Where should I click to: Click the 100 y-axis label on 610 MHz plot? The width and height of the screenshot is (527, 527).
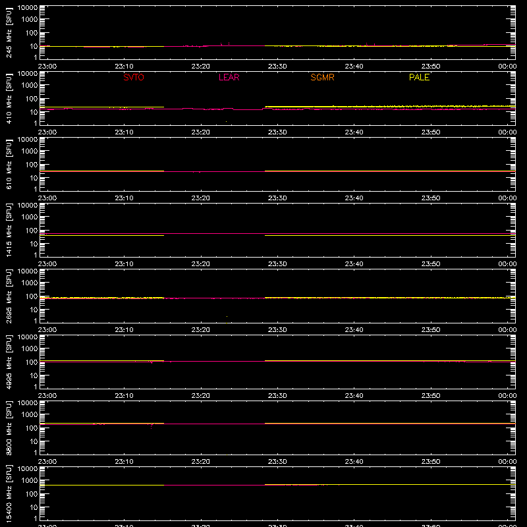32,165
